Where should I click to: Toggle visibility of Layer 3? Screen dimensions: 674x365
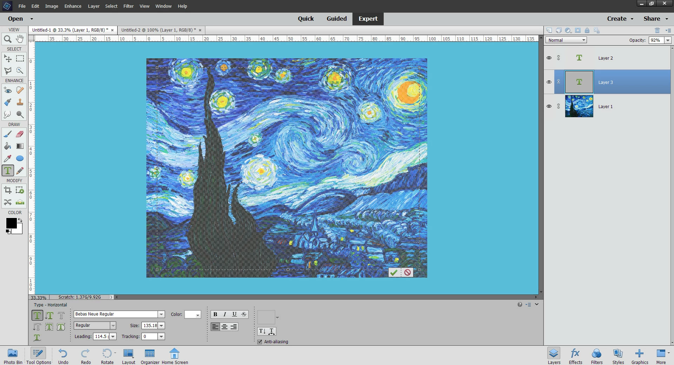tap(549, 82)
